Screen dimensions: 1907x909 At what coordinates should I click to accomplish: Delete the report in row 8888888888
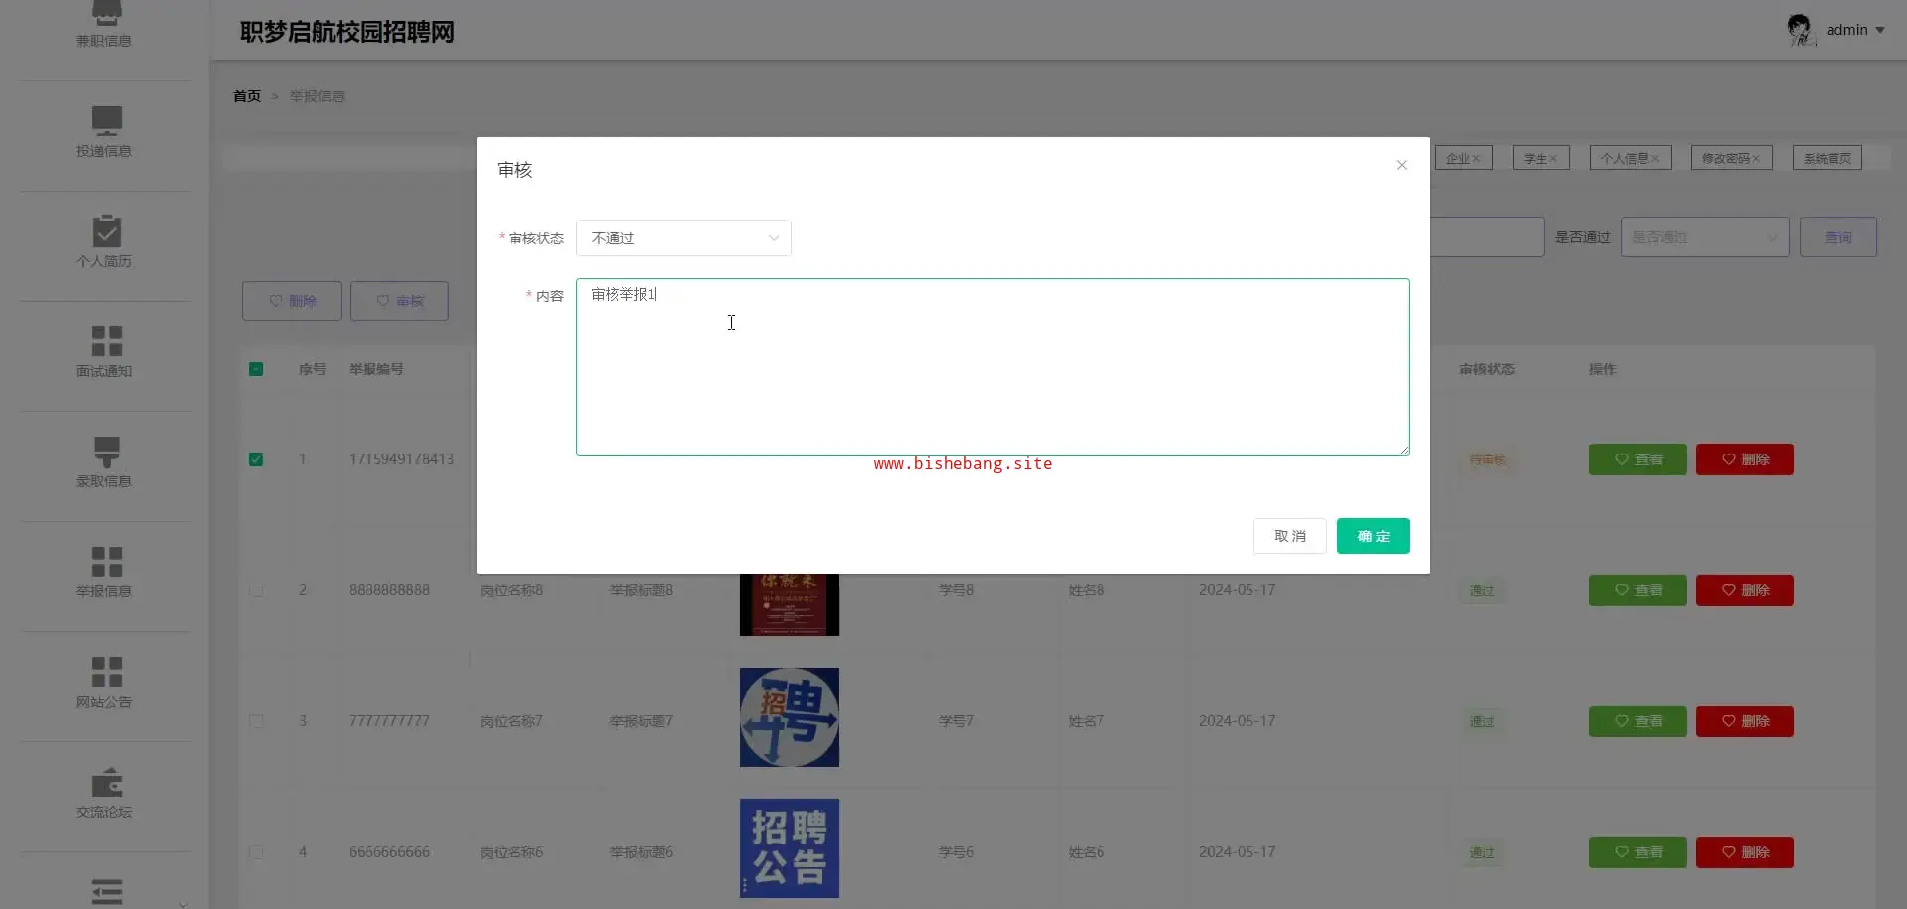point(1744,590)
